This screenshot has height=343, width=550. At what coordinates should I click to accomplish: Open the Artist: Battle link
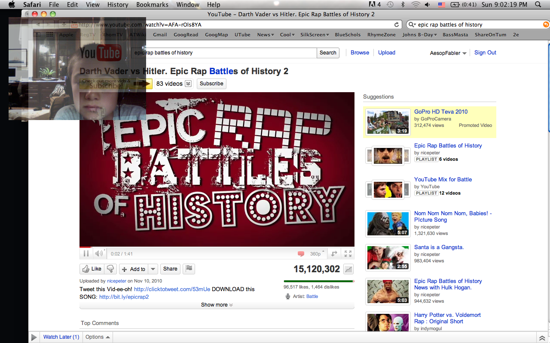tap(312, 296)
